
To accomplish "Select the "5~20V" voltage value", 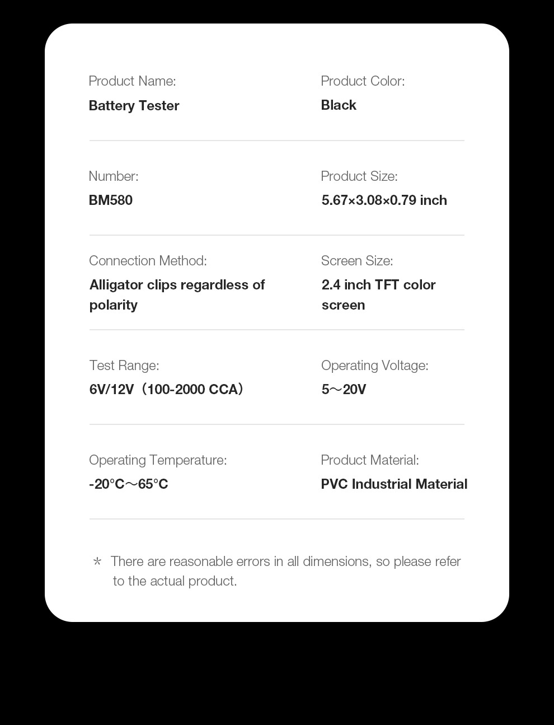I will tap(344, 390).
